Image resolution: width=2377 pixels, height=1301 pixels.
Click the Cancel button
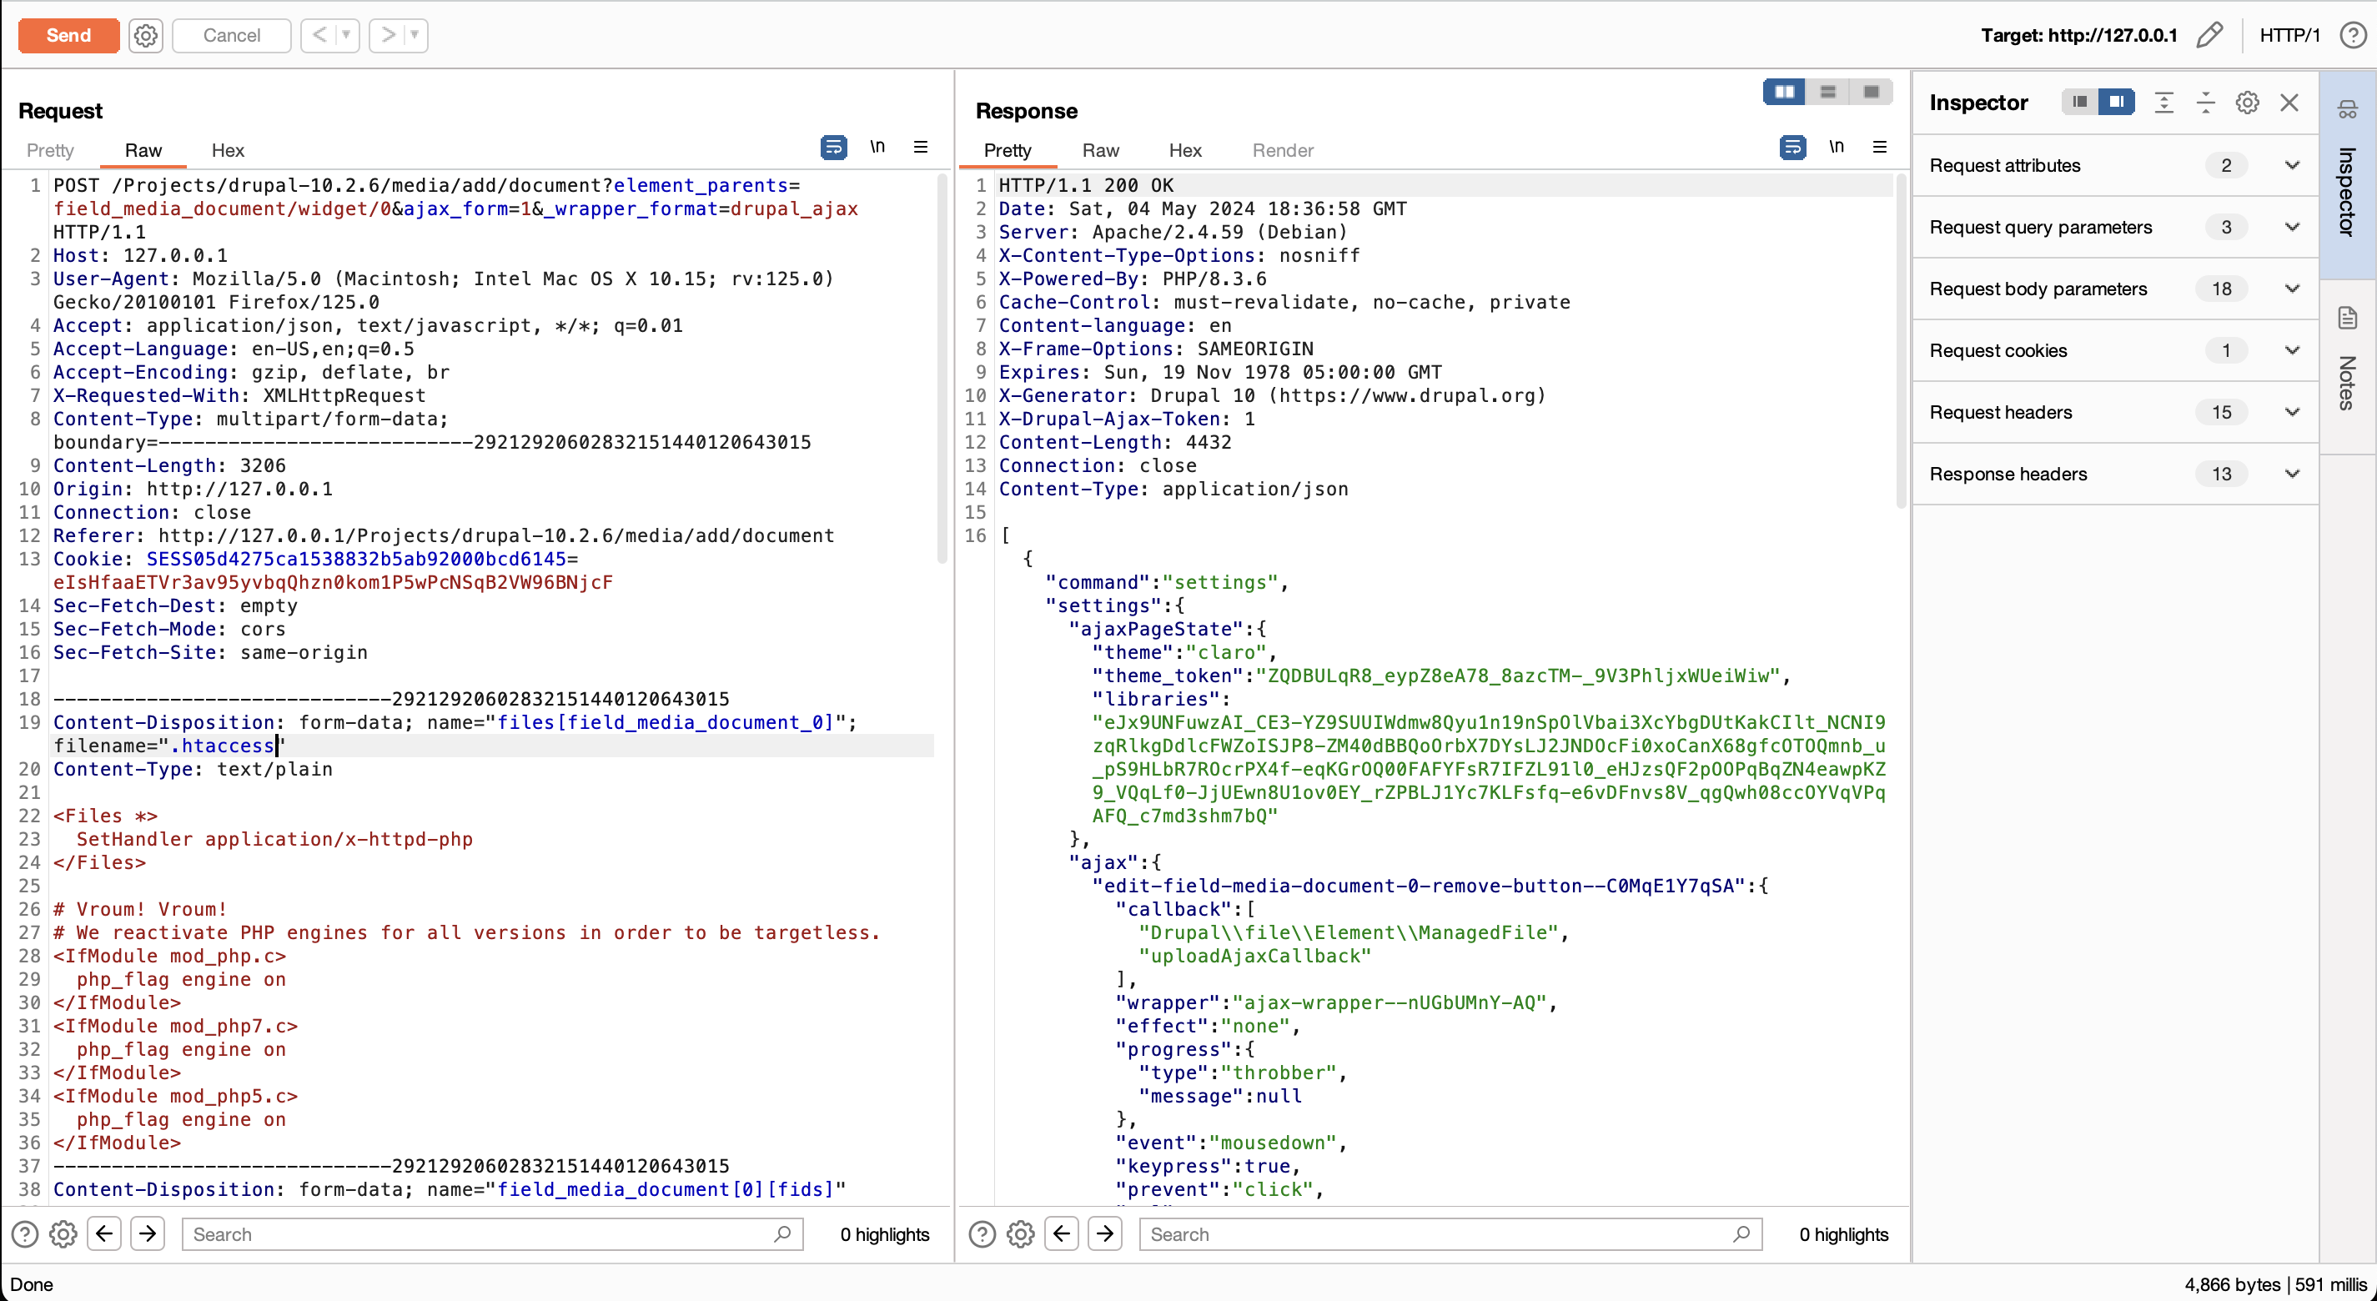(x=232, y=35)
